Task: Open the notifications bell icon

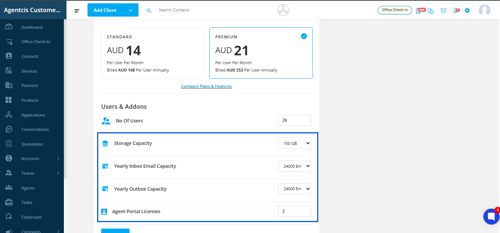Action: pos(455,10)
